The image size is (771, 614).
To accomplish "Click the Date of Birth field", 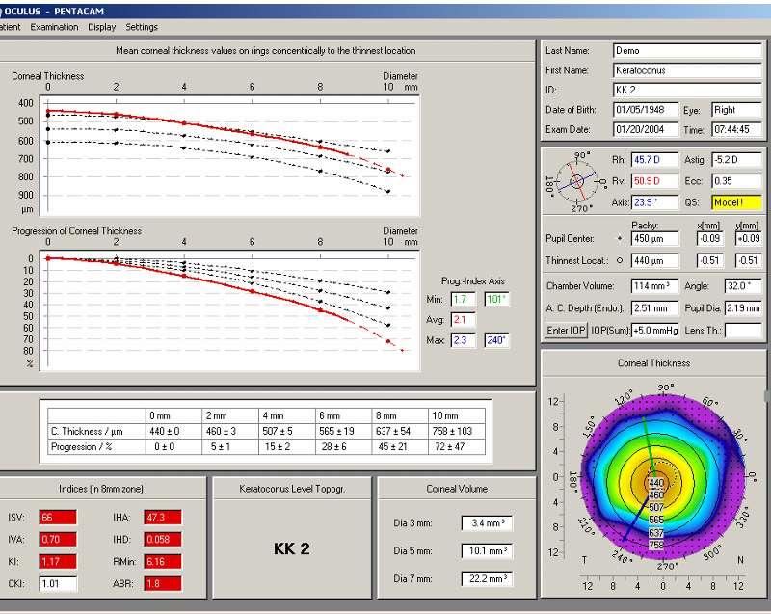I will (646, 110).
